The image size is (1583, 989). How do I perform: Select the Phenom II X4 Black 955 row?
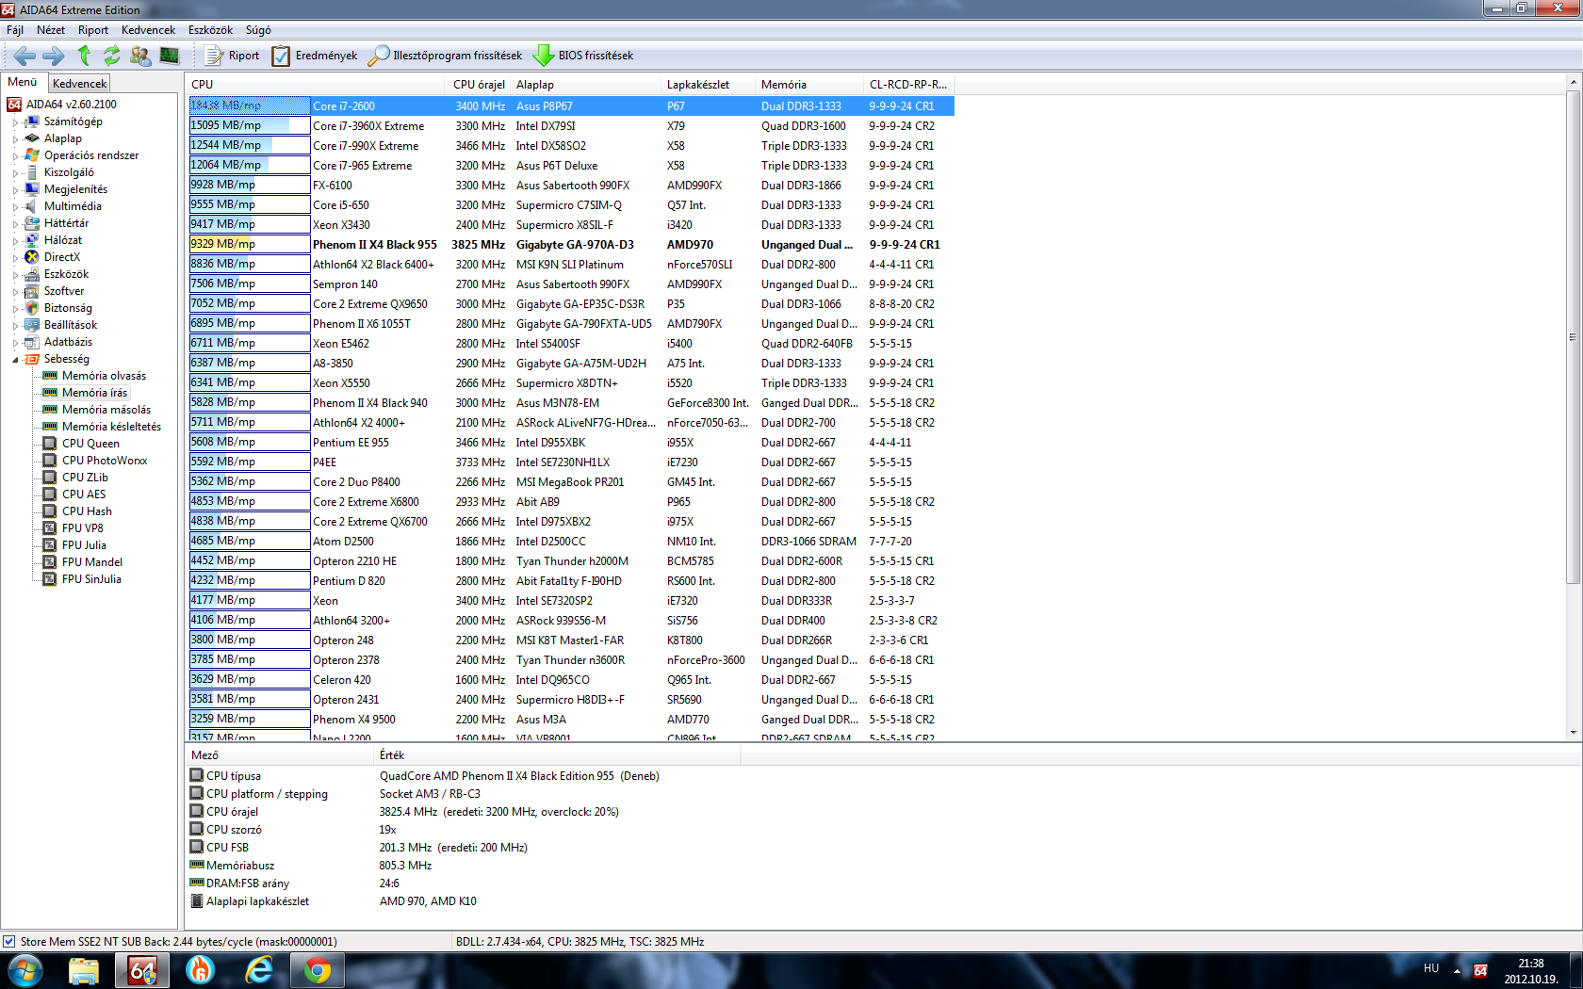tap(571, 245)
